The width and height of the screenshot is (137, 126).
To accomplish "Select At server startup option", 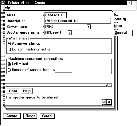I will [24, 44].
